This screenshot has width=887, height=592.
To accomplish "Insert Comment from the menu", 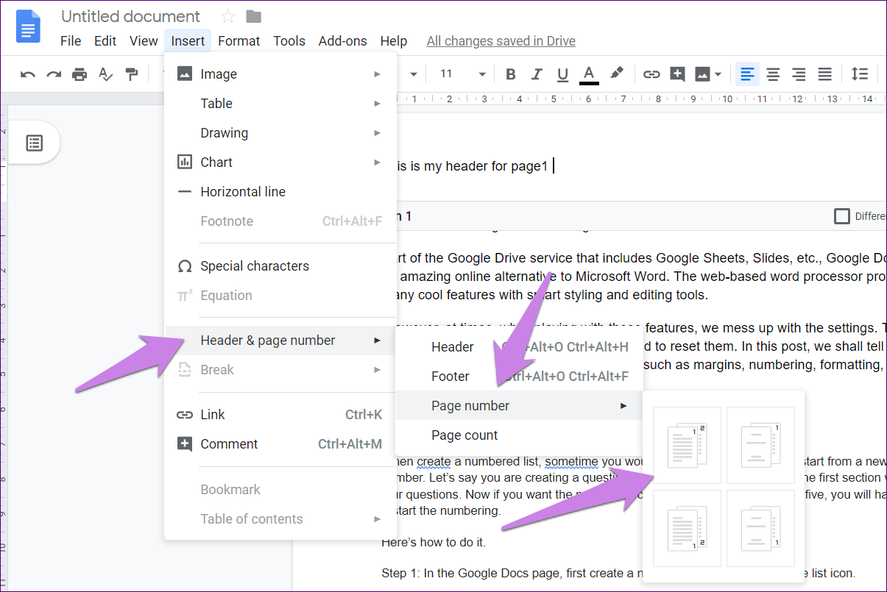I will 280,444.
